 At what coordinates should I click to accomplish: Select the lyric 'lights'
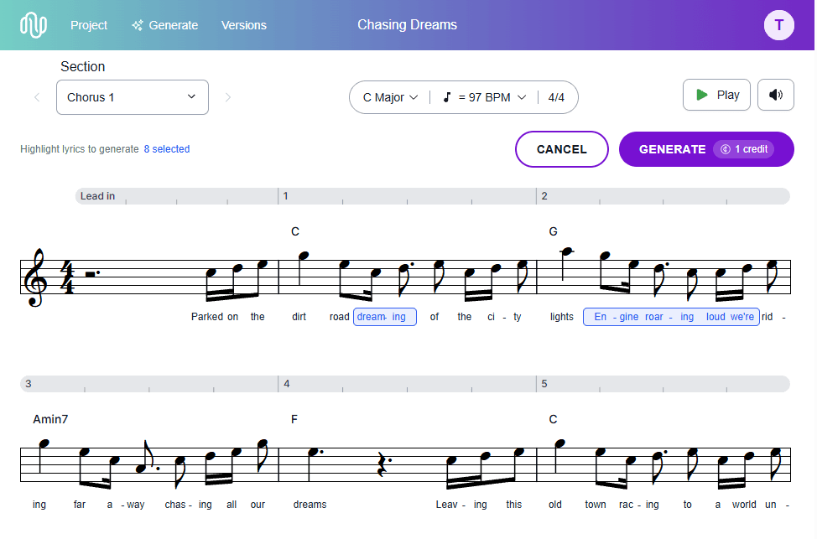coord(562,317)
